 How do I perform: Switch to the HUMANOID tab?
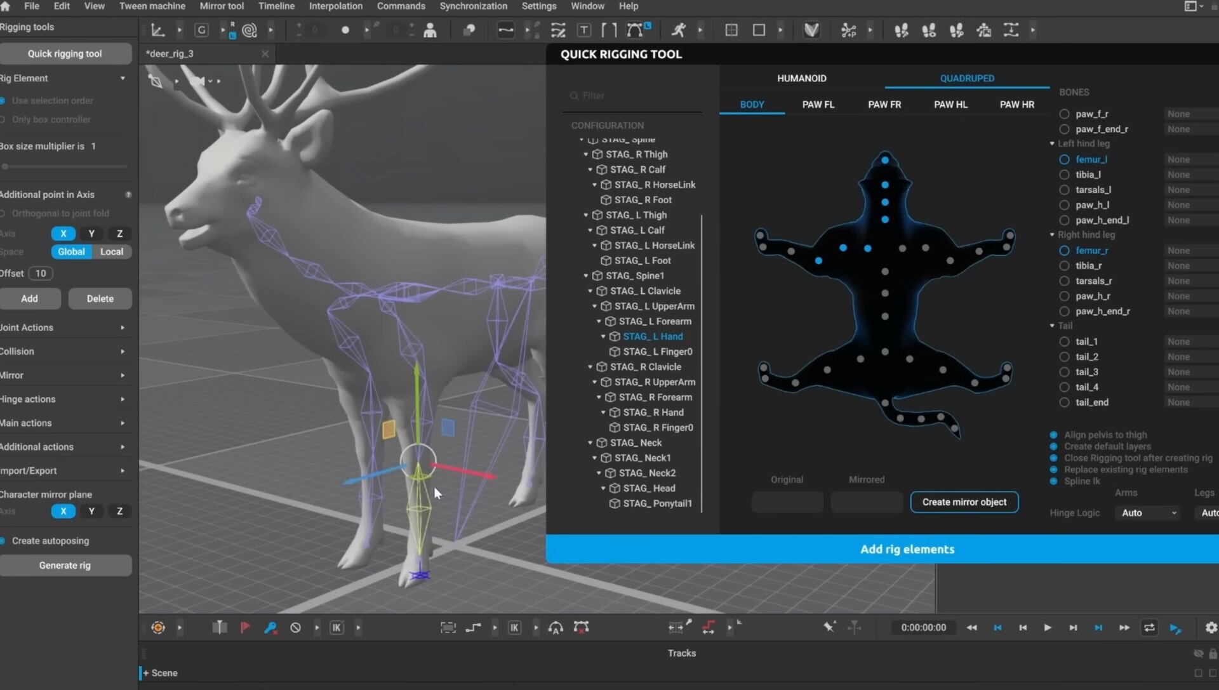(x=801, y=78)
